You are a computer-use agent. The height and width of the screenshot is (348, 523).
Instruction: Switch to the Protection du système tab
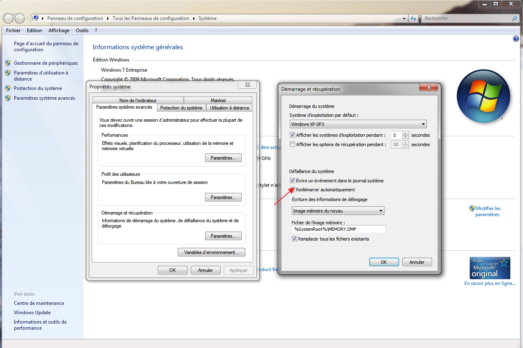point(181,108)
